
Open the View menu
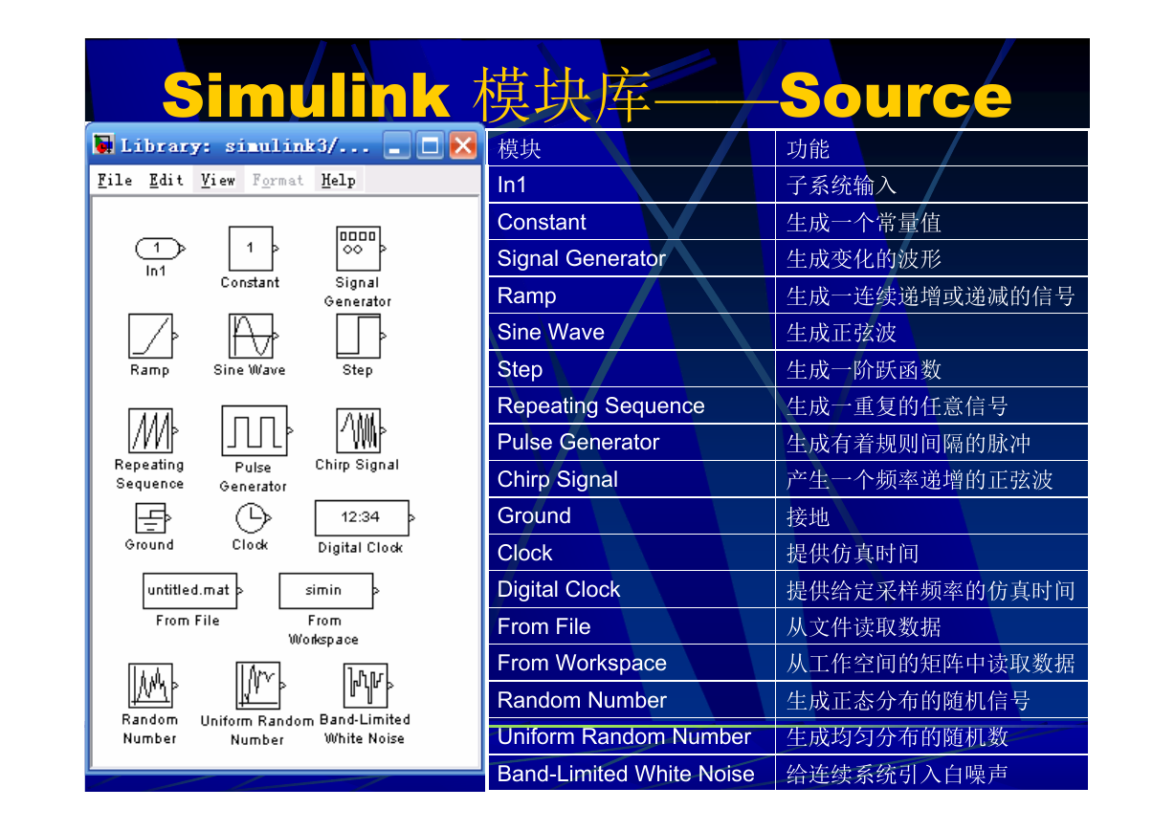(x=218, y=180)
